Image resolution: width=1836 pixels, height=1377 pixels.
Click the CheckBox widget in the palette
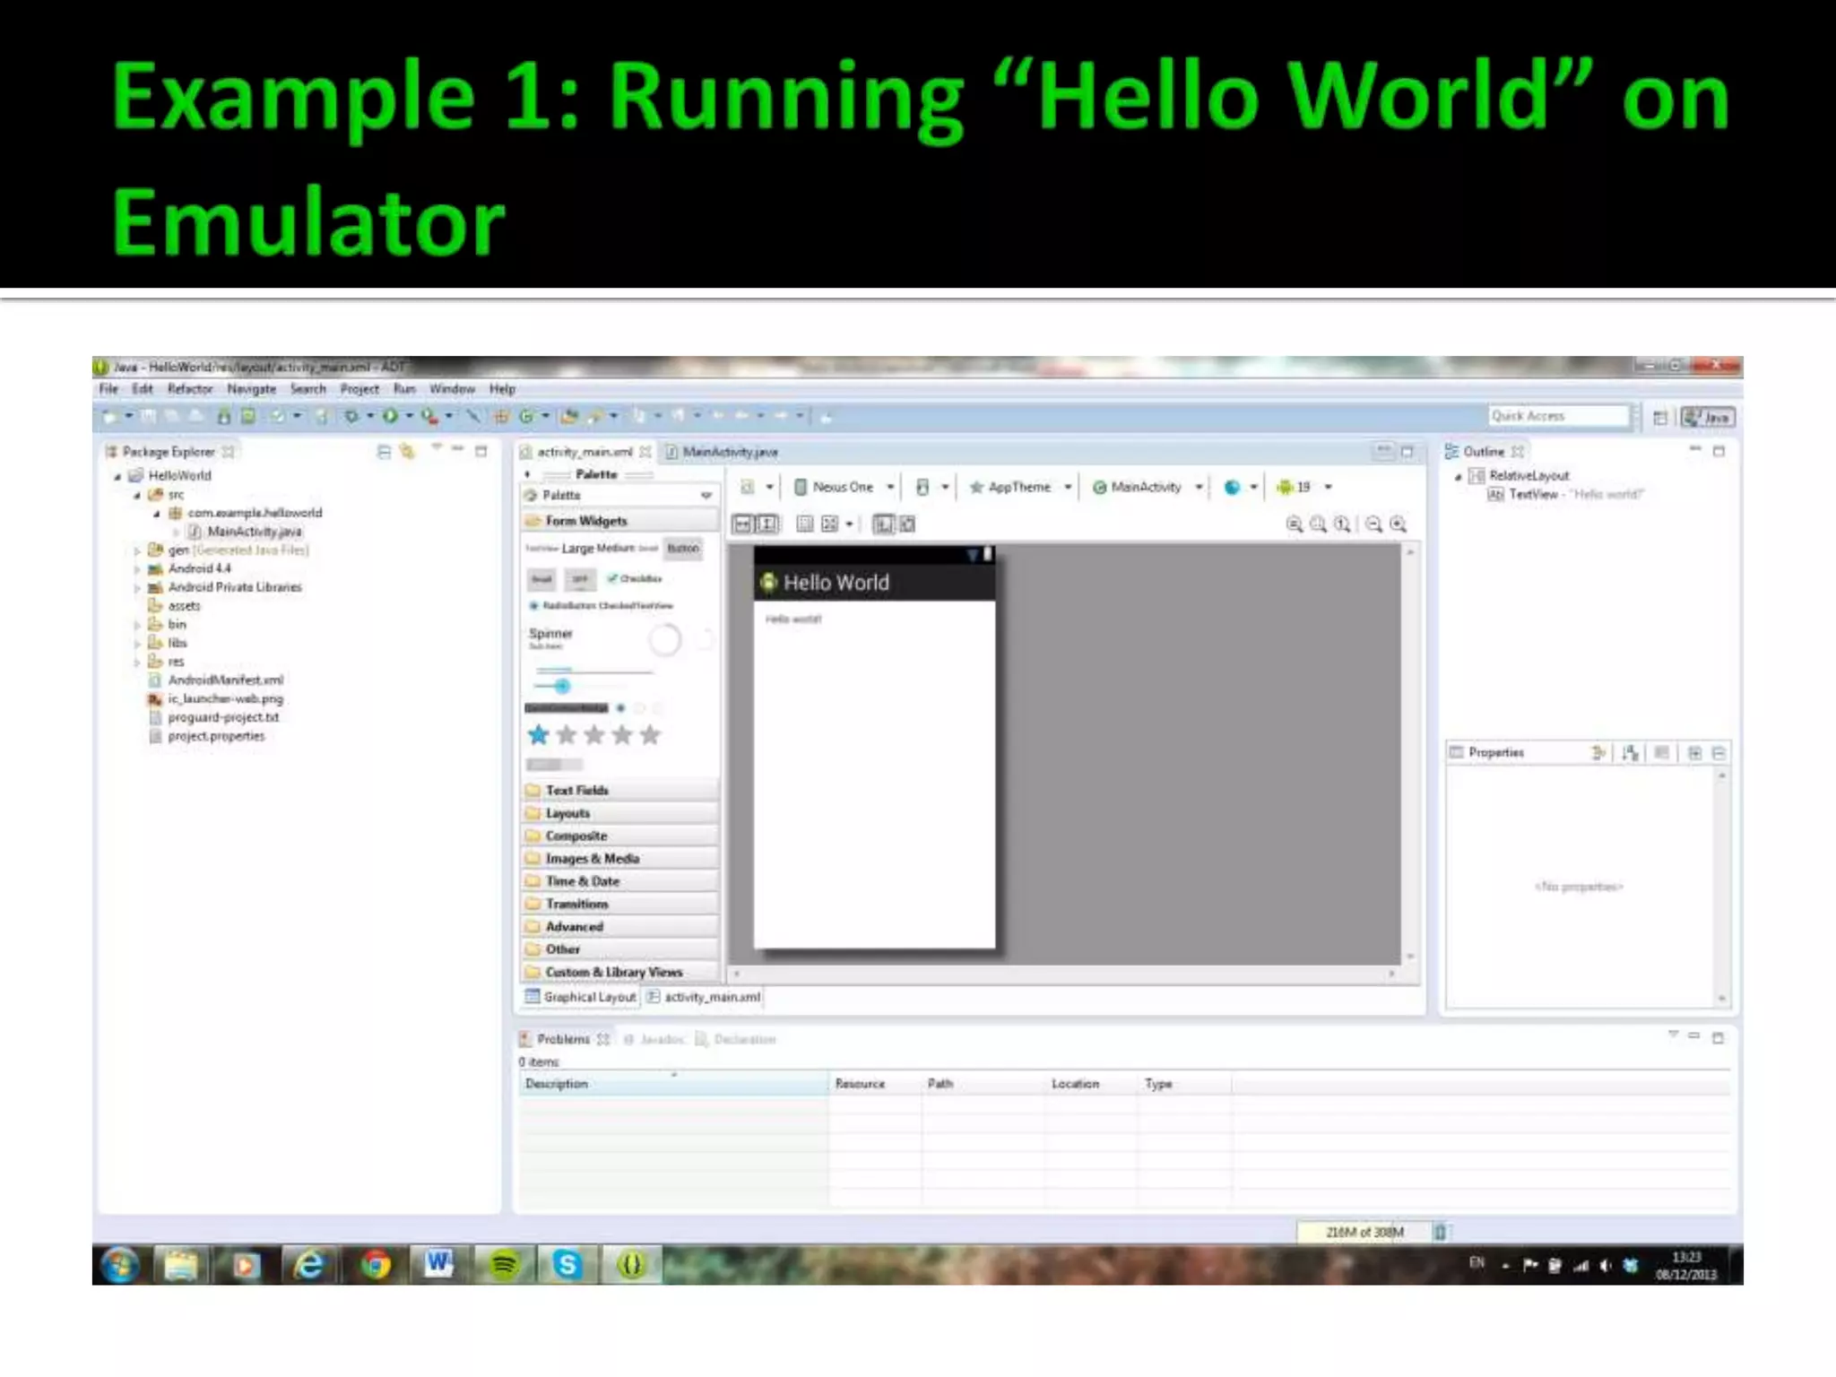click(x=635, y=579)
